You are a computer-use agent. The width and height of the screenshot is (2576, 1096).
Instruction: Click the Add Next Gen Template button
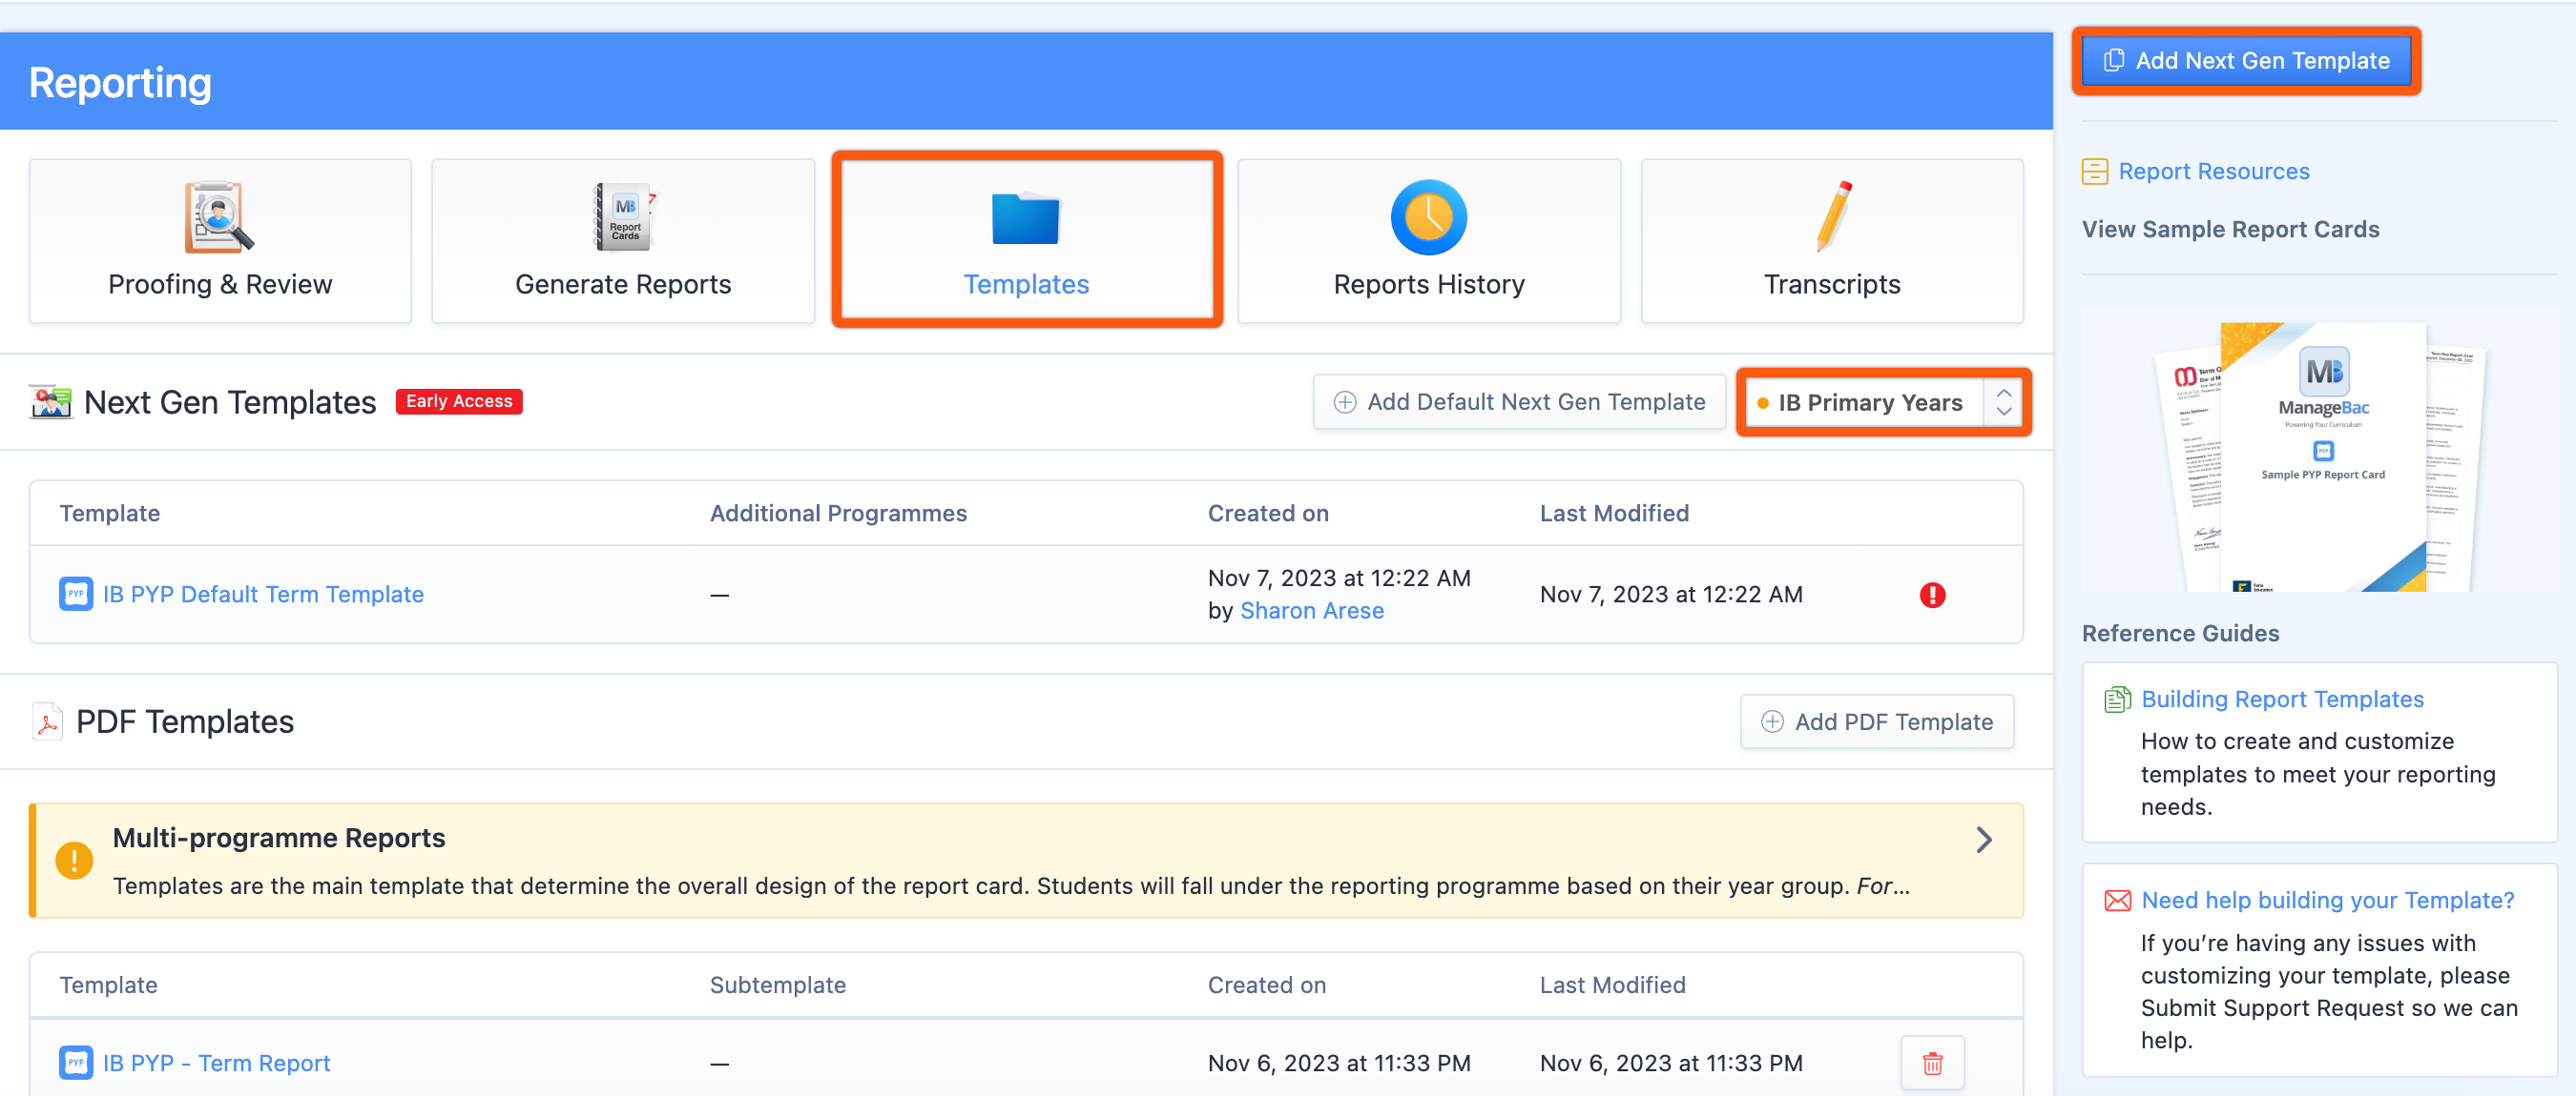pyautogui.click(x=2246, y=61)
